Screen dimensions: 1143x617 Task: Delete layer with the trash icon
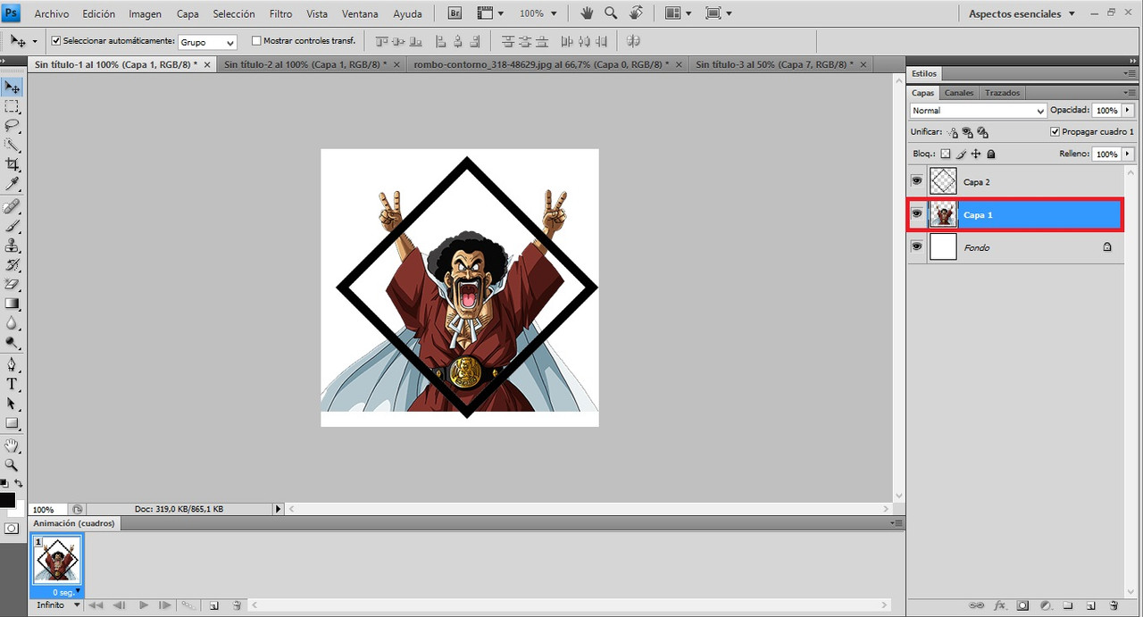(x=1114, y=605)
